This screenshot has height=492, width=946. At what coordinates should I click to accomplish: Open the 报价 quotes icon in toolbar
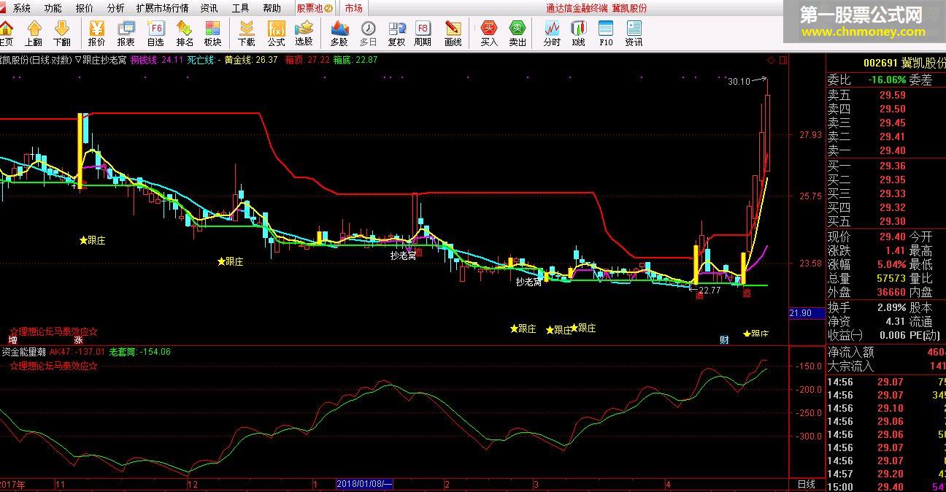point(96,33)
